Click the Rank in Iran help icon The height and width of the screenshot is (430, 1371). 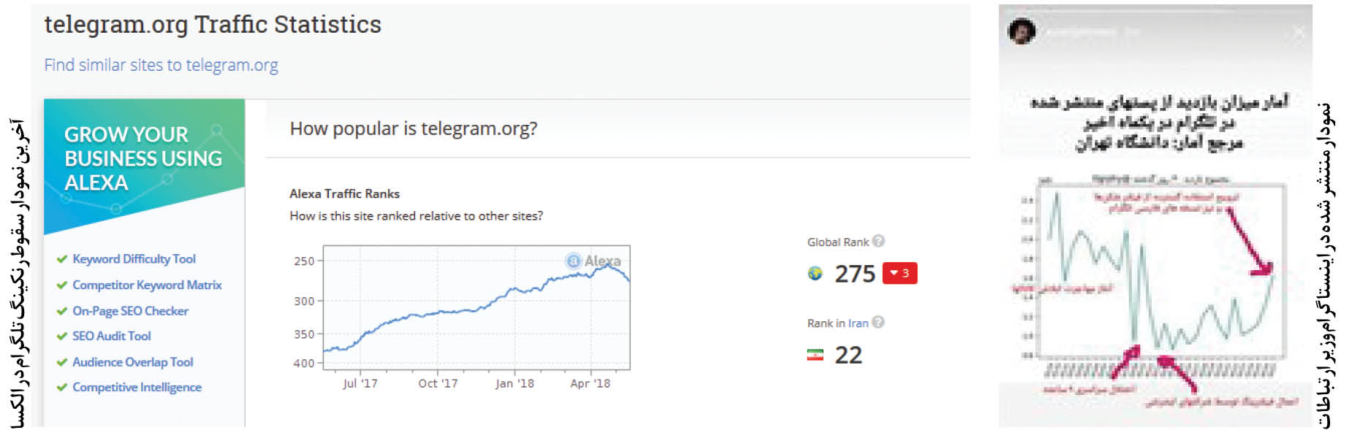pos(878,322)
